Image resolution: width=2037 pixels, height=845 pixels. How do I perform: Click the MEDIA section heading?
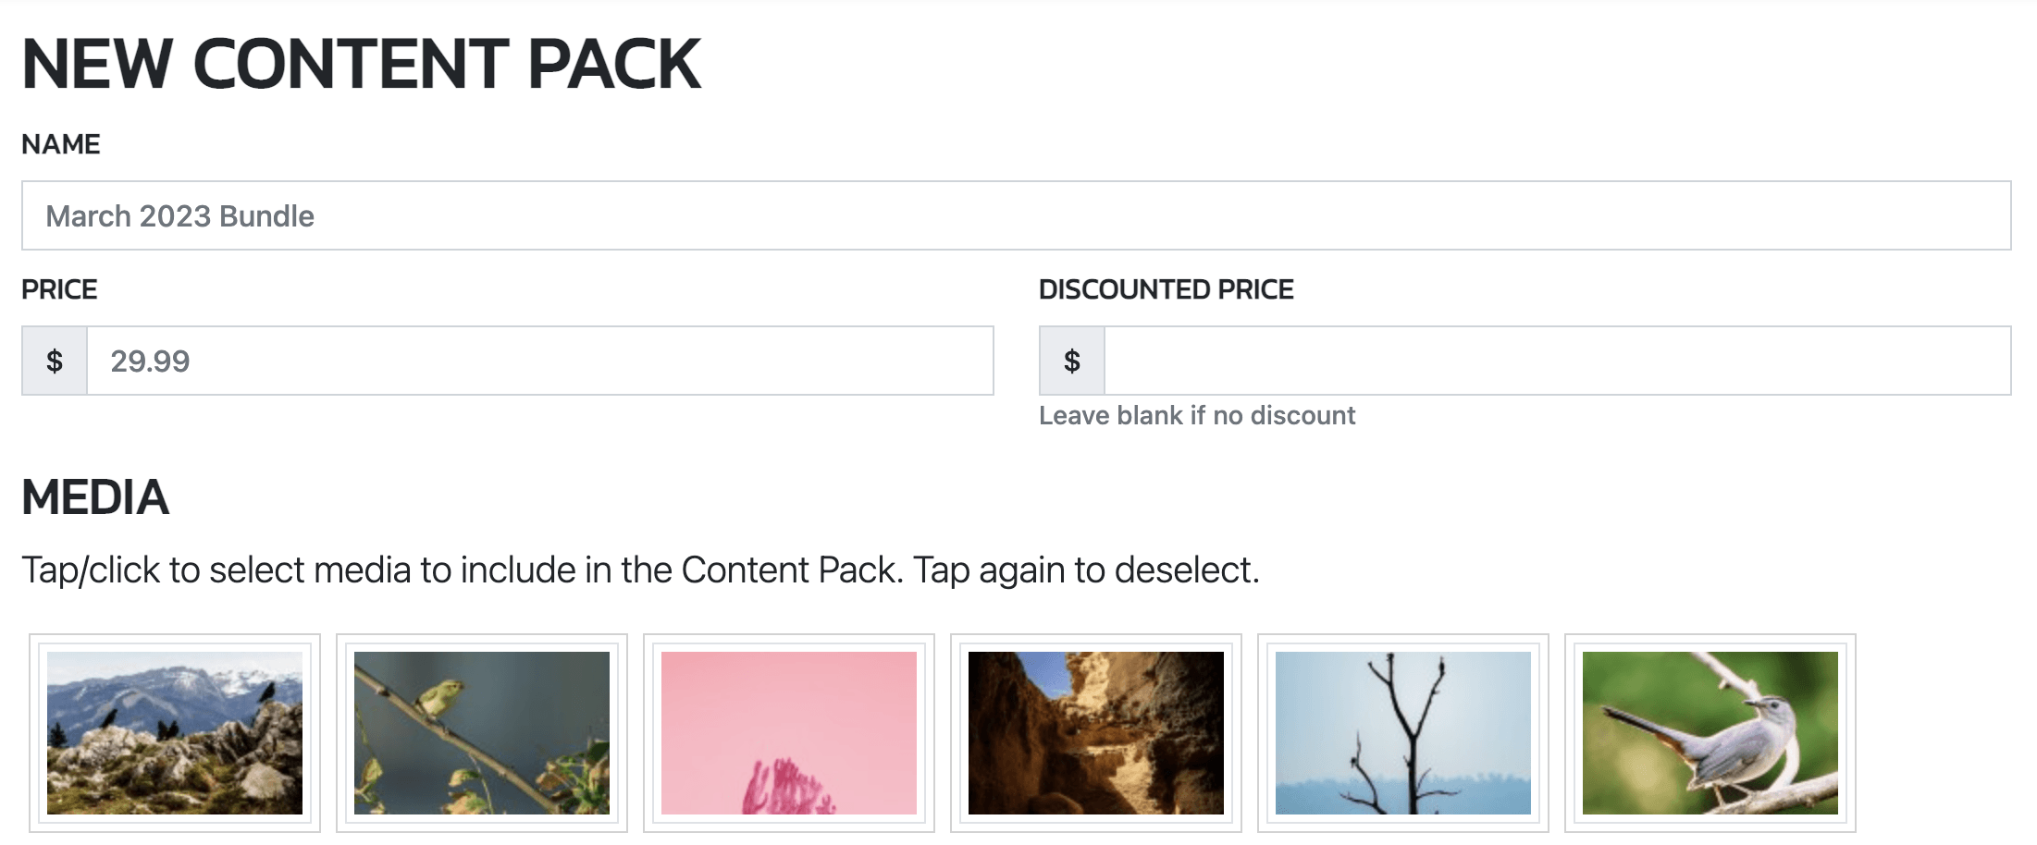tap(95, 497)
